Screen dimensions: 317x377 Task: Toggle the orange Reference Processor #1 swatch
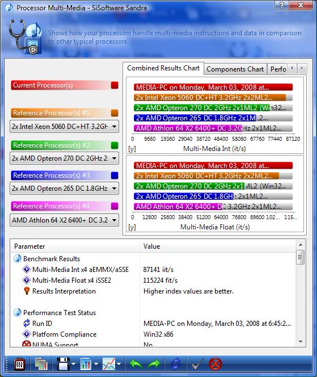[x=115, y=113]
